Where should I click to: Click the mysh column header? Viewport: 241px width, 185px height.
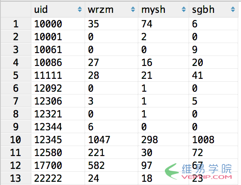coord(164,9)
